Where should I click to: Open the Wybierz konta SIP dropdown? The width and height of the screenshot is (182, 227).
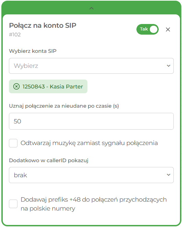point(91,66)
